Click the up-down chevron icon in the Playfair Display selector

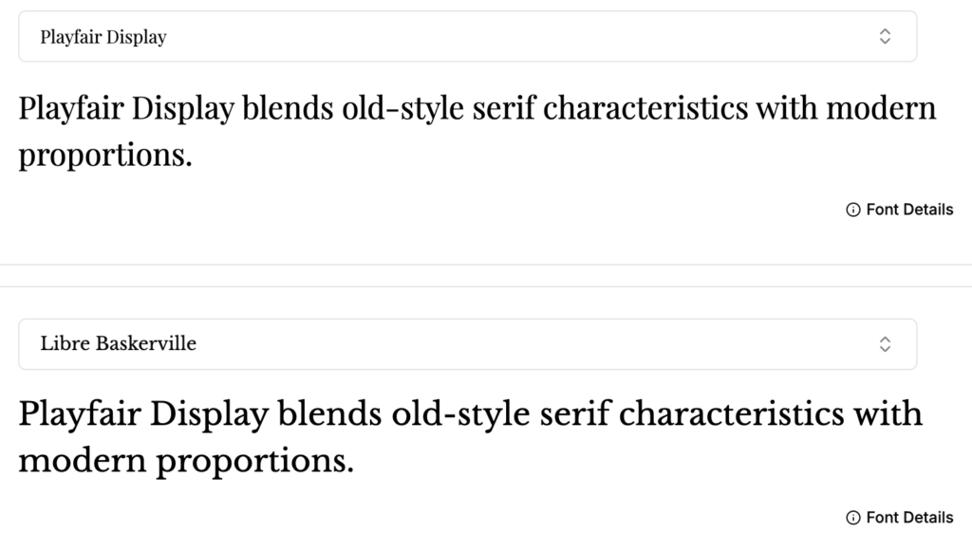click(885, 37)
